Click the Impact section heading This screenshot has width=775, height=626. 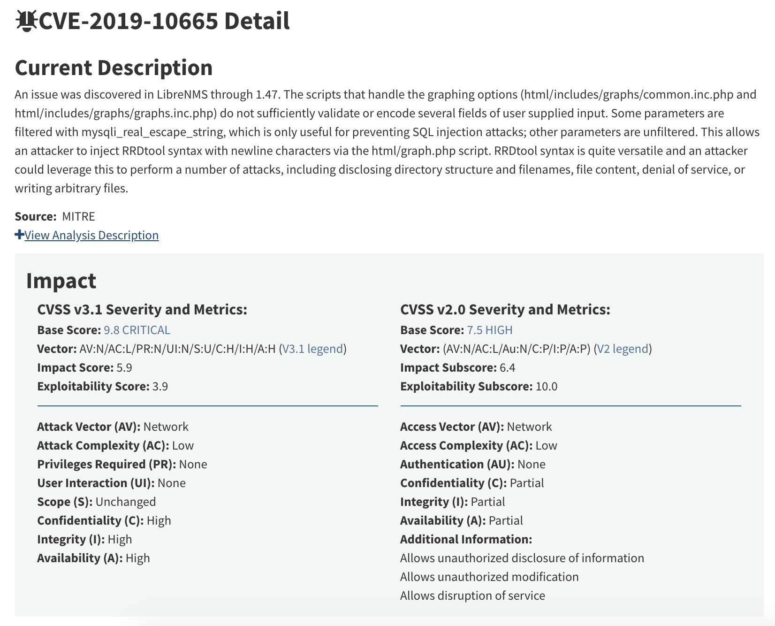tap(61, 280)
